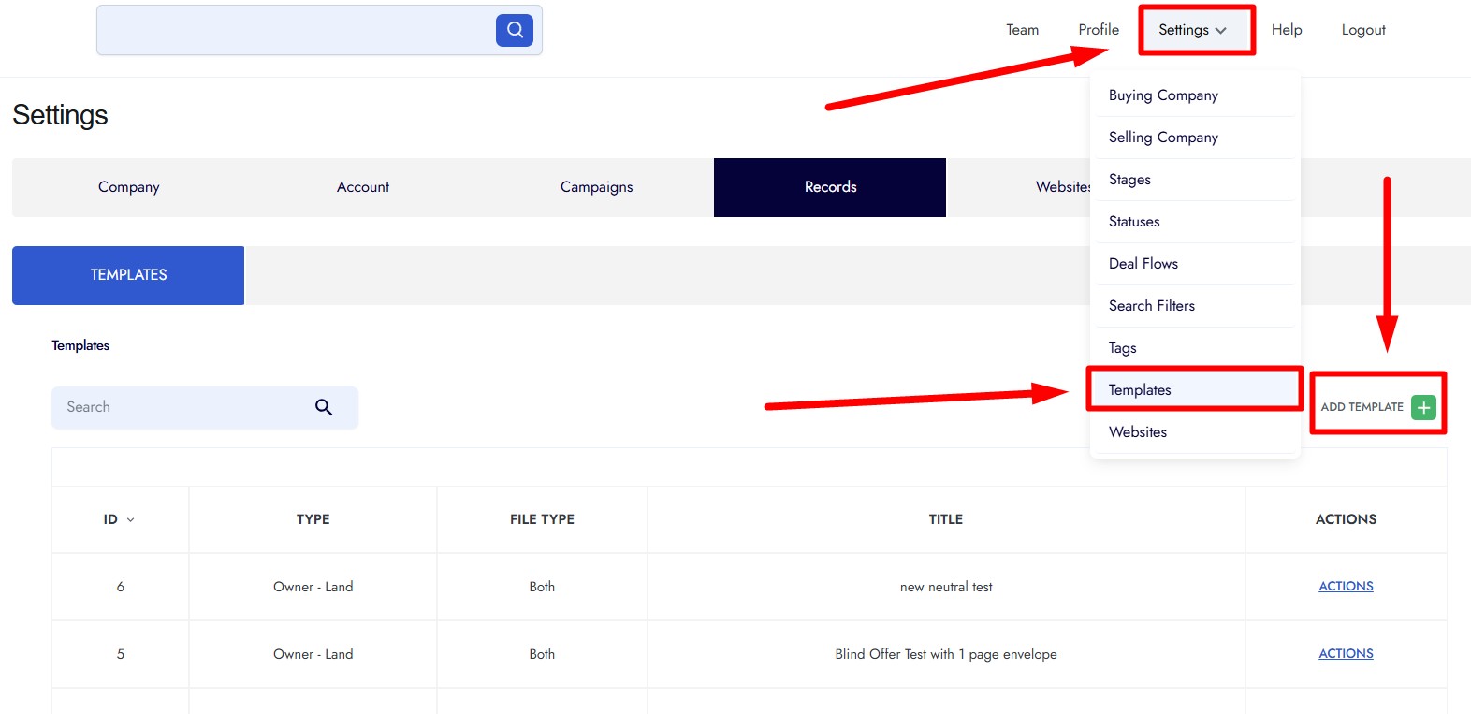Click the Templates search input field
This screenshot has width=1471, height=714.
point(182,407)
